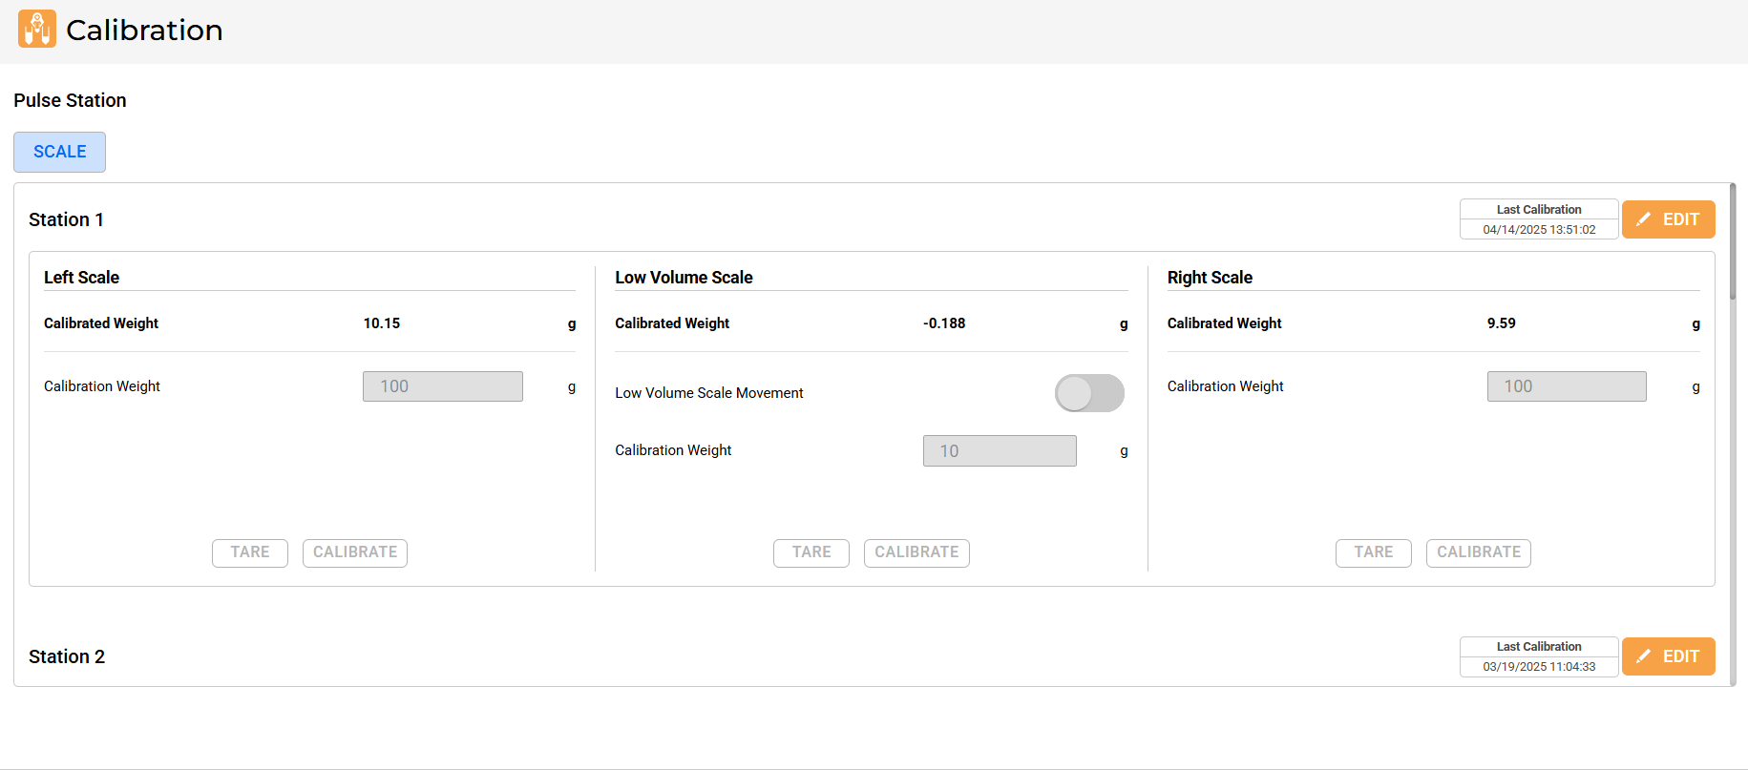
Task: Click the stations panel vertical scrollbar
Action: pyautogui.click(x=1732, y=243)
